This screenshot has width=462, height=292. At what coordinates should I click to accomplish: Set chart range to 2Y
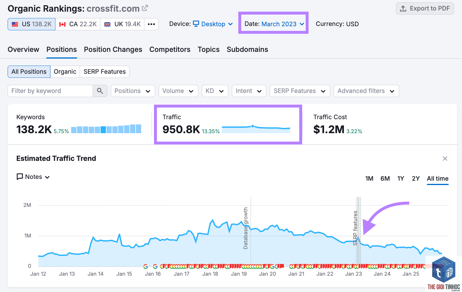(416, 179)
